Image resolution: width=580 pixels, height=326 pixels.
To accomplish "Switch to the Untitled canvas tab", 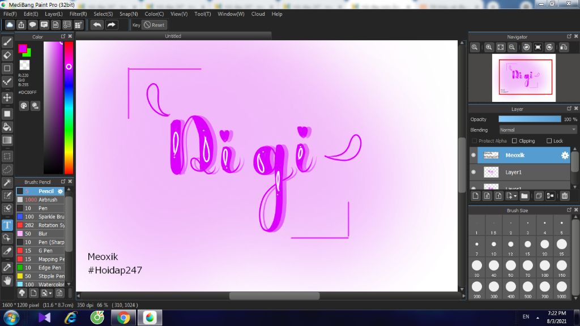I will coord(173,36).
